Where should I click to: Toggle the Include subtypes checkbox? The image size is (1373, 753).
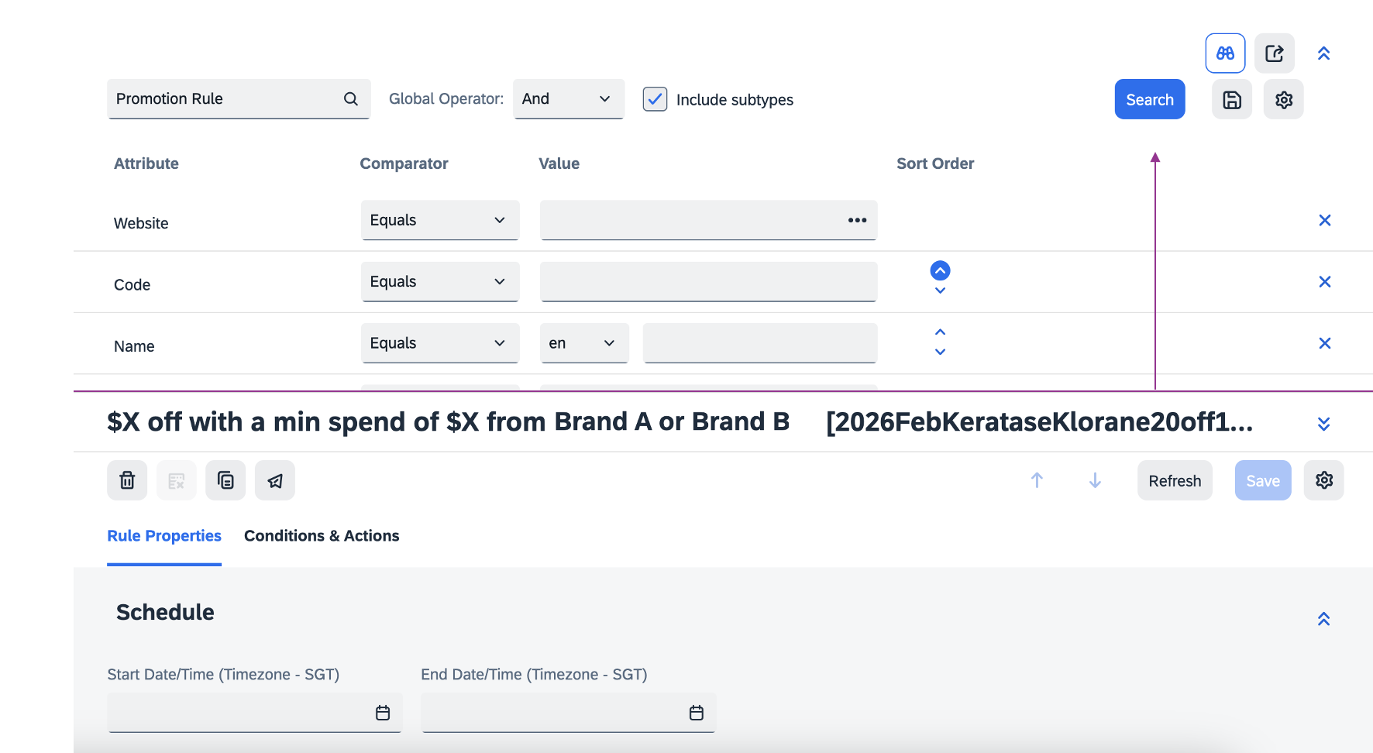tap(655, 99)
